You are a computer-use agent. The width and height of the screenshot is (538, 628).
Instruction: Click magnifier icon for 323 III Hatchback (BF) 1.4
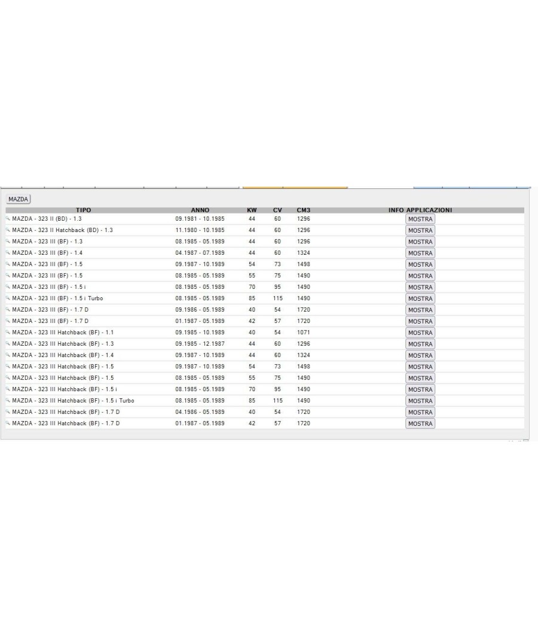pos(8,355)
